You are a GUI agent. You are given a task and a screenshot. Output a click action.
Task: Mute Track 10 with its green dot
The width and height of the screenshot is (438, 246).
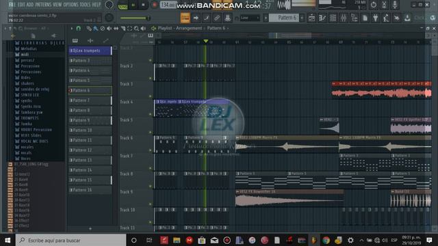[x=151, y=222]
